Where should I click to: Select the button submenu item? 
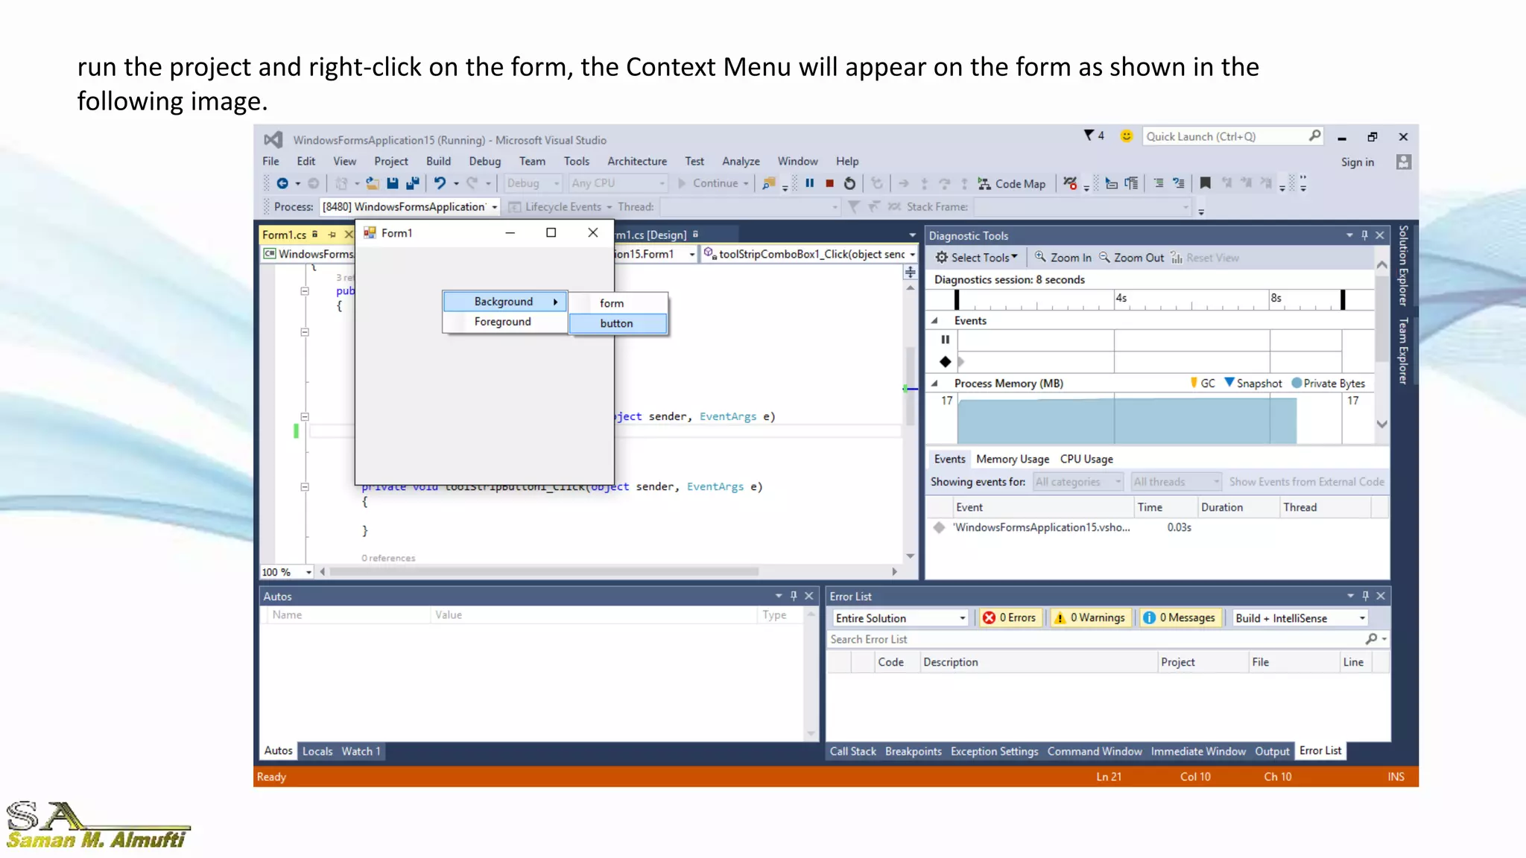(x=618, y=323)
